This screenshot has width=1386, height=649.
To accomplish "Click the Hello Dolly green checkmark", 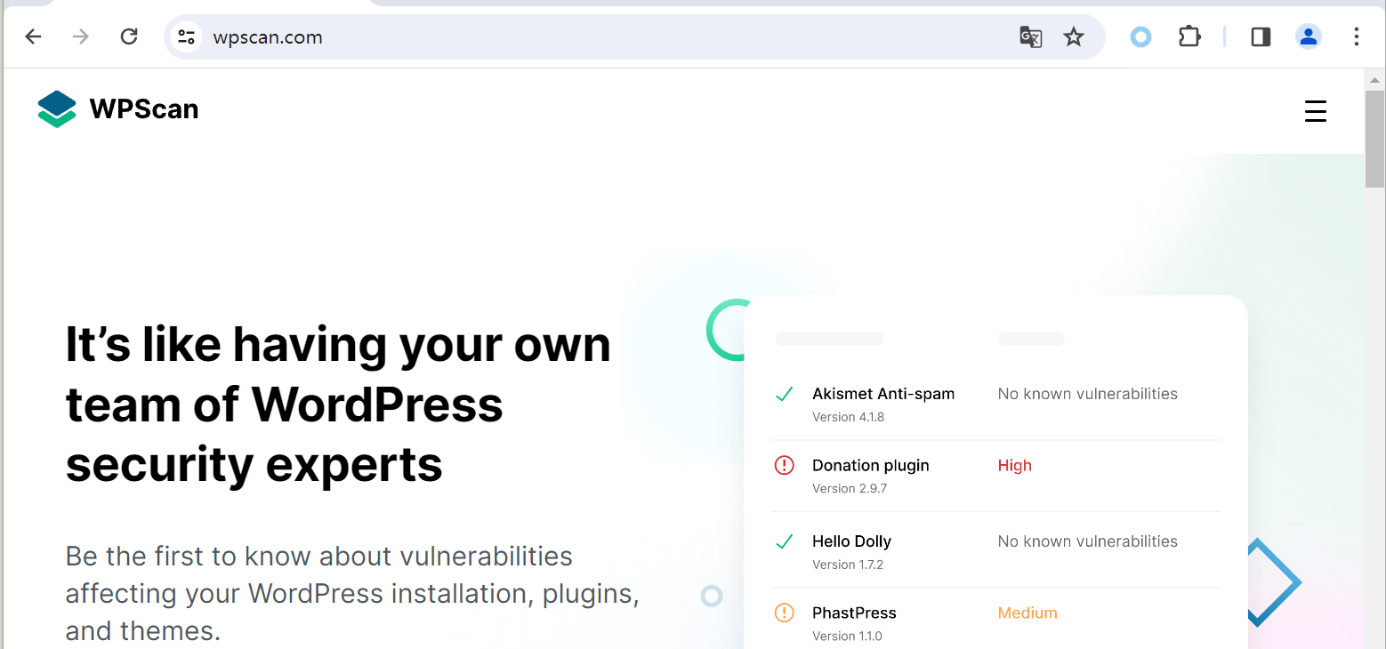I will [784, 541].
